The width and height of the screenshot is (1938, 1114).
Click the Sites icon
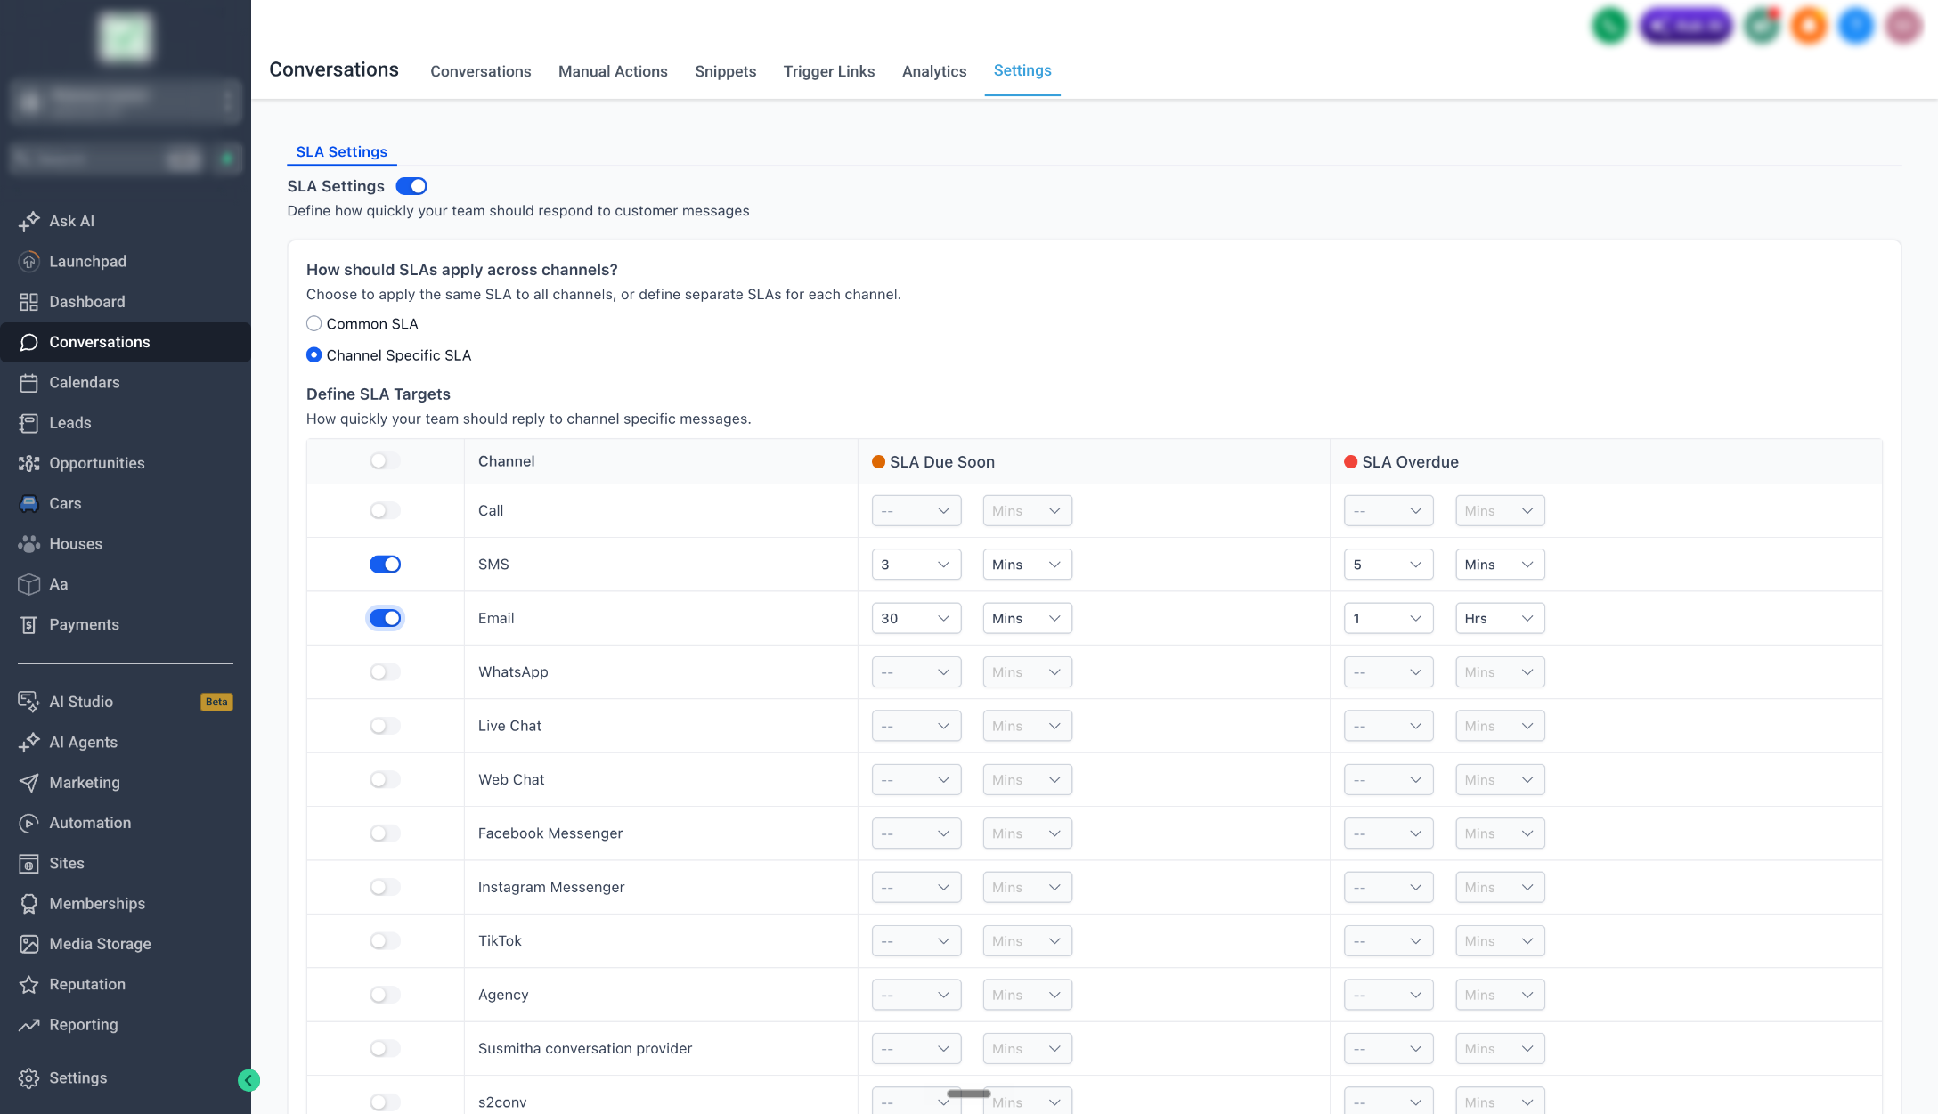(x=28, y=863)
